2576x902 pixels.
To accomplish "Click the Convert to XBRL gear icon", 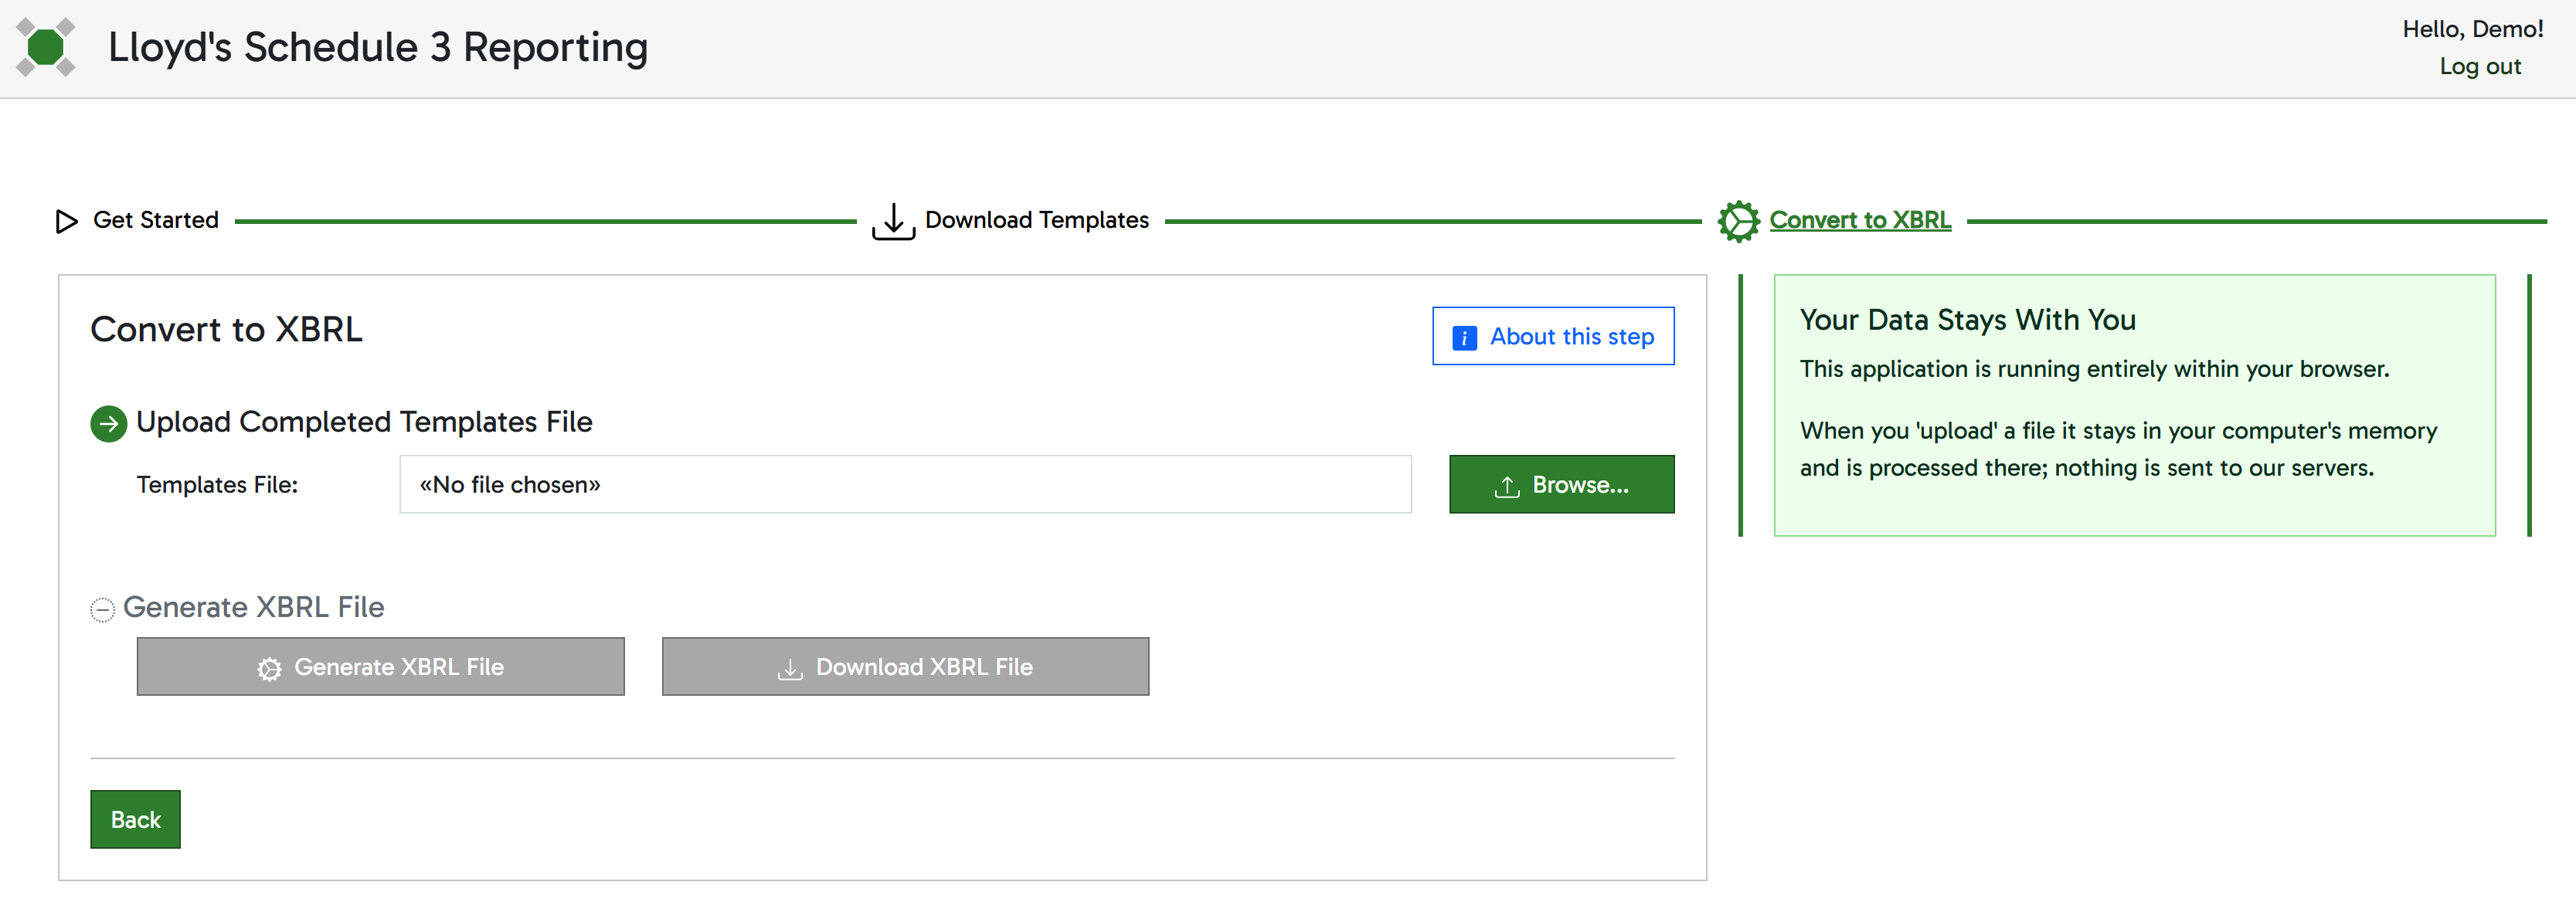I will pos(1738,220).
